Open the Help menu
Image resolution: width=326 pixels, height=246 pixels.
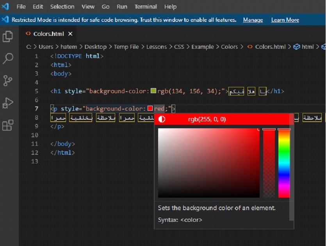click(x=170, y=7)
